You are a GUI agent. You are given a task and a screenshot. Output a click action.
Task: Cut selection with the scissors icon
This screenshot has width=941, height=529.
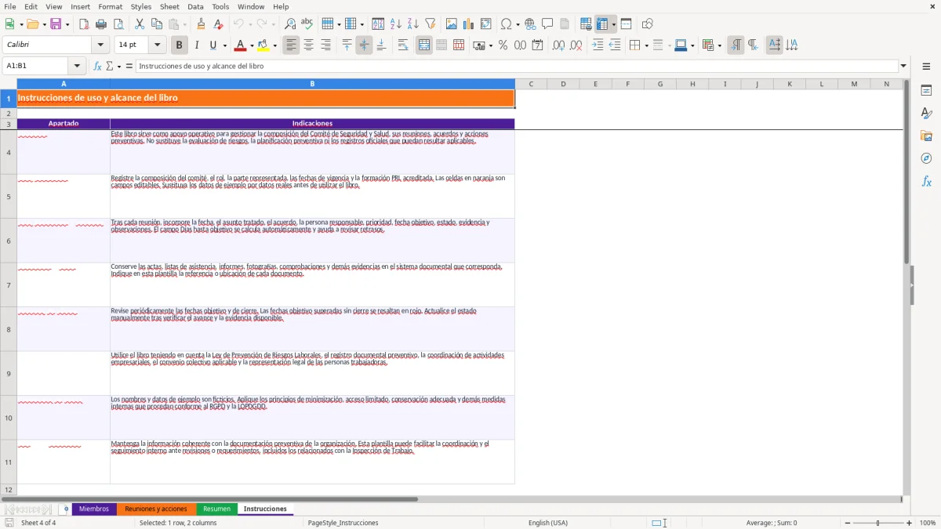click(x=140, y=24)
